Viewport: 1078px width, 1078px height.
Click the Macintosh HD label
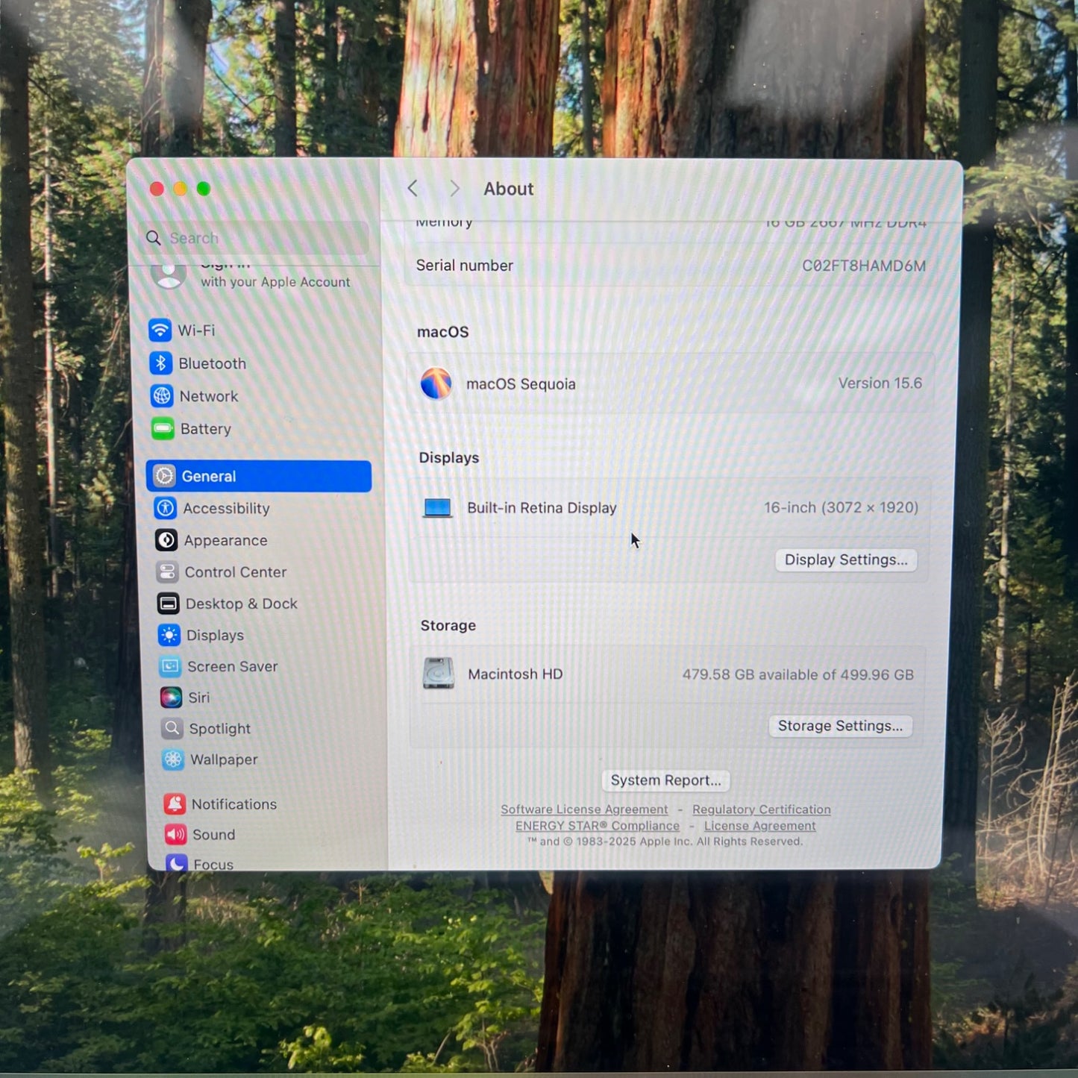(516, 674)
